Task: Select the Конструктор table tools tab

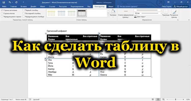Action: coord(100,7)
